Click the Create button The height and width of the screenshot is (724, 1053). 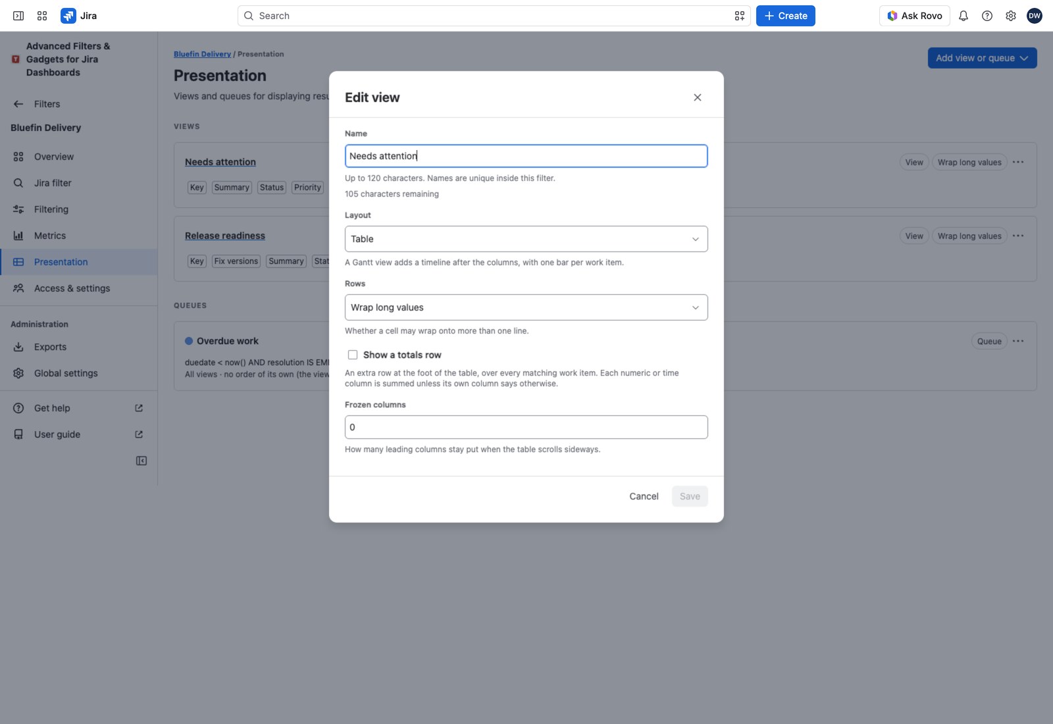point(786,16)
